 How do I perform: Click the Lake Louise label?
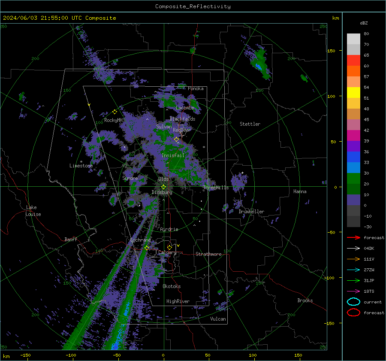[x=33, y=211]
